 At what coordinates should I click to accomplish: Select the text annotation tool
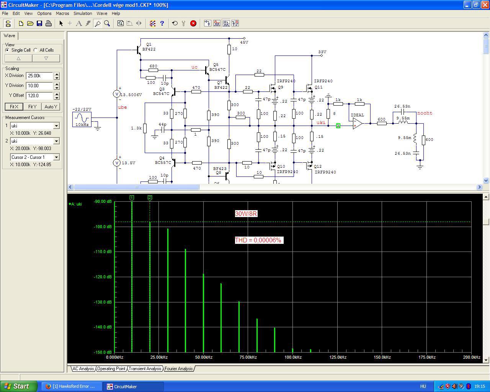point(79,23)
